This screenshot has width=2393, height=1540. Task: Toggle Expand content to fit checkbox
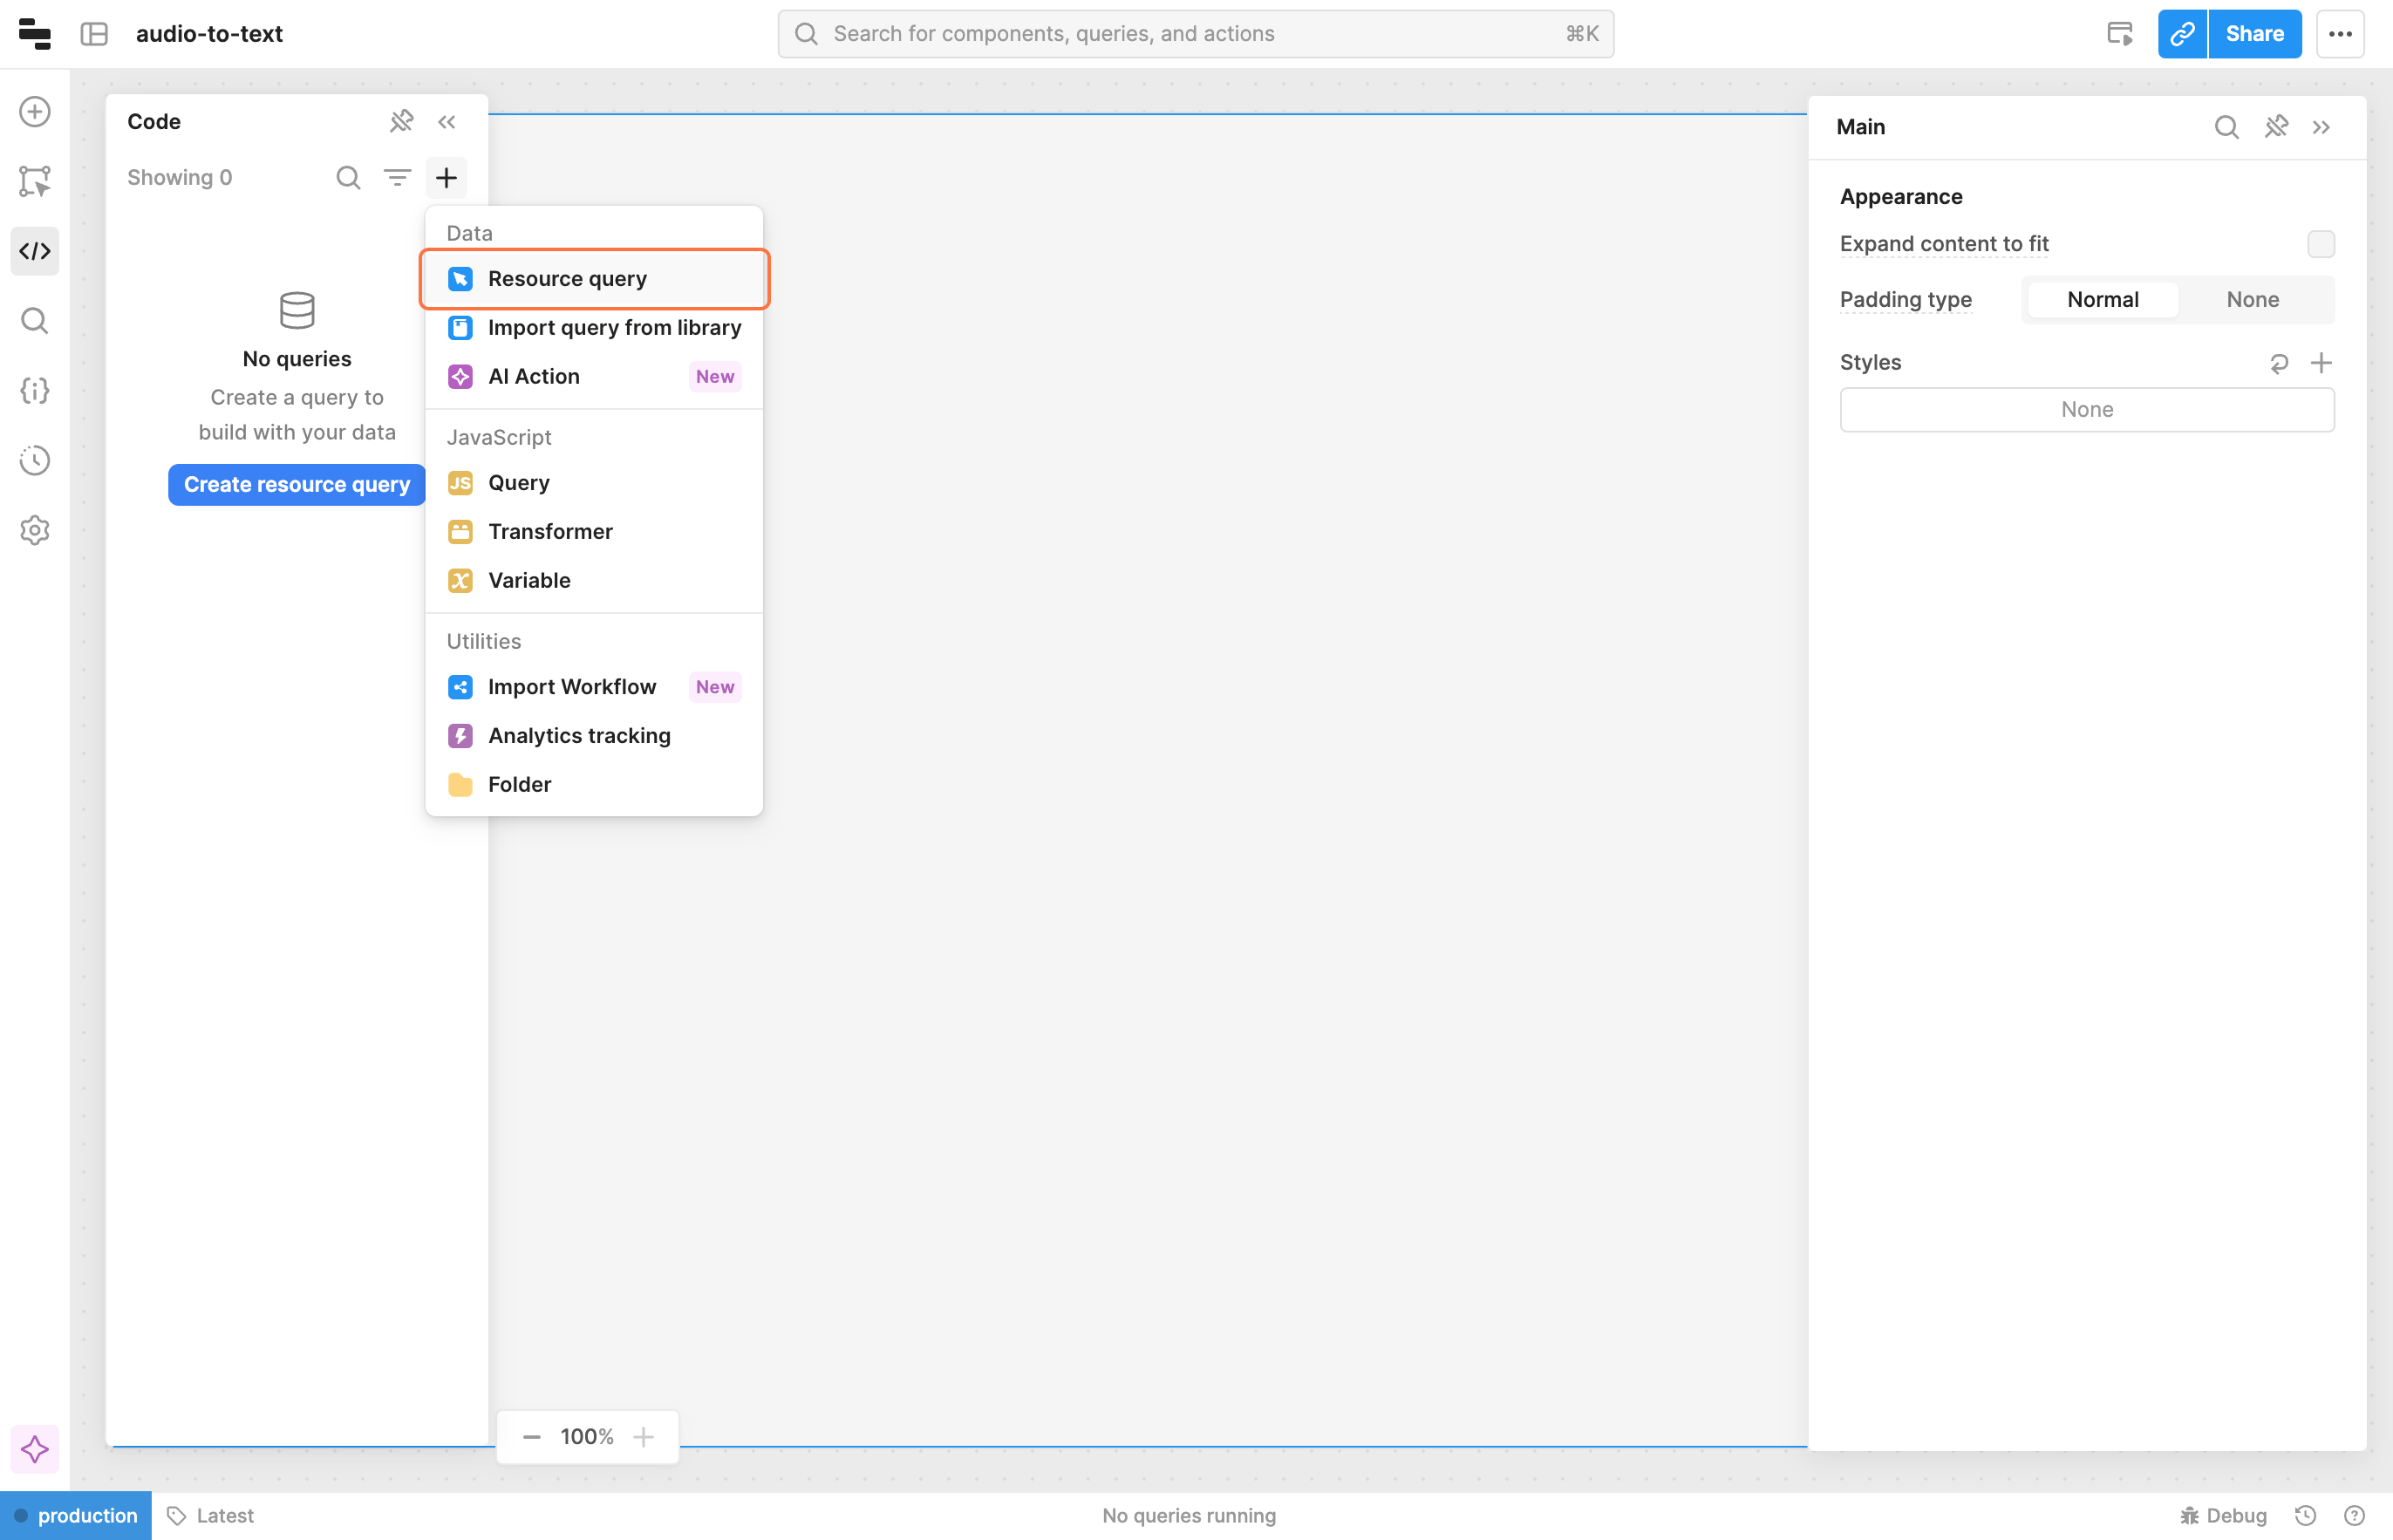tap(2320, 244)
